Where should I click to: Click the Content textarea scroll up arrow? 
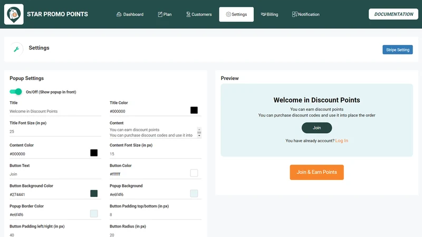coord(199,129)
